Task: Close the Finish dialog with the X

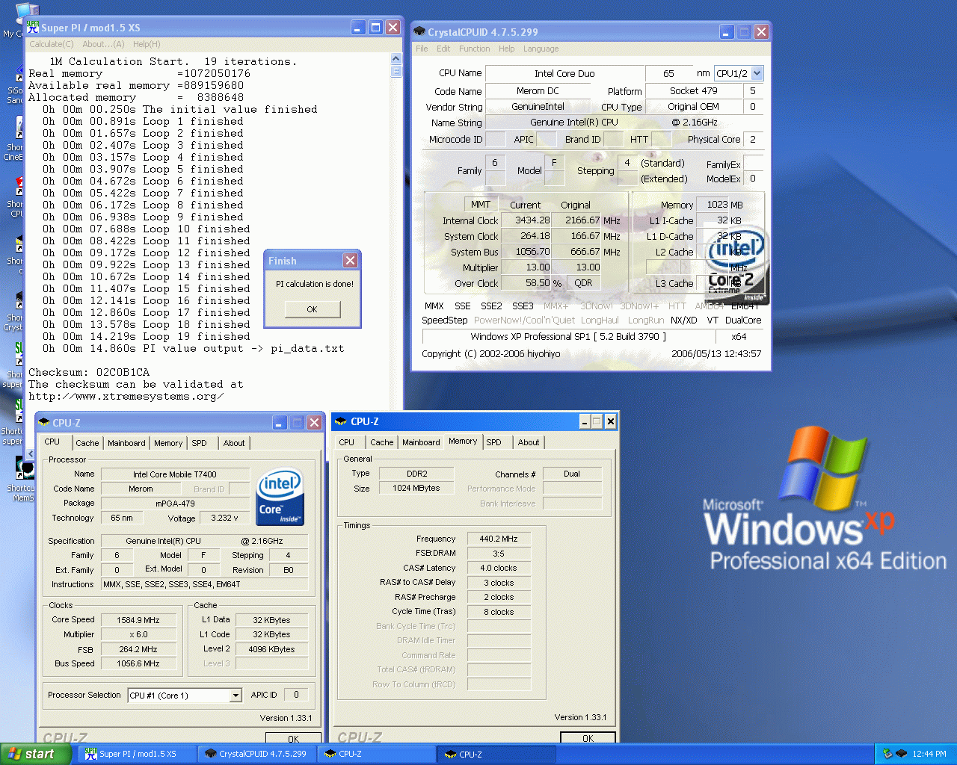Action: tap(350, 261)
